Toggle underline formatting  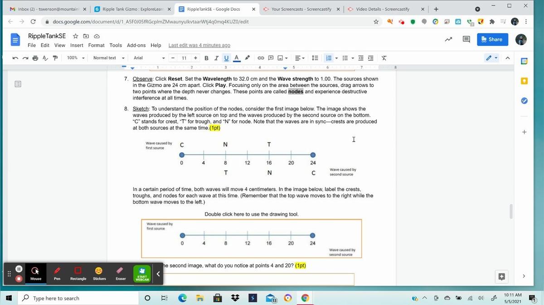tap(226, 58)
